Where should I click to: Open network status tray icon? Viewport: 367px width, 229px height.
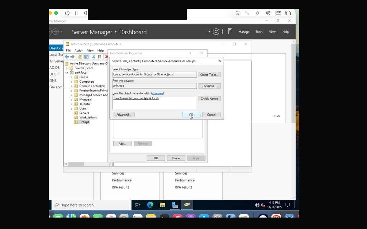pyautogui.click(x=257, y=205)
